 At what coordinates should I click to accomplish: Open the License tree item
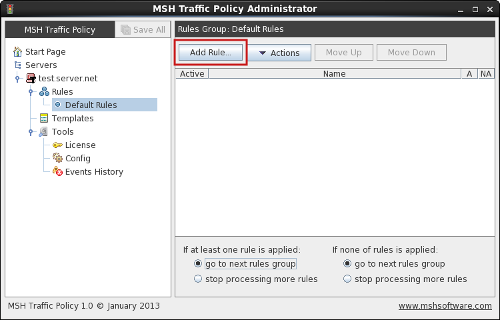click(81, 145)
